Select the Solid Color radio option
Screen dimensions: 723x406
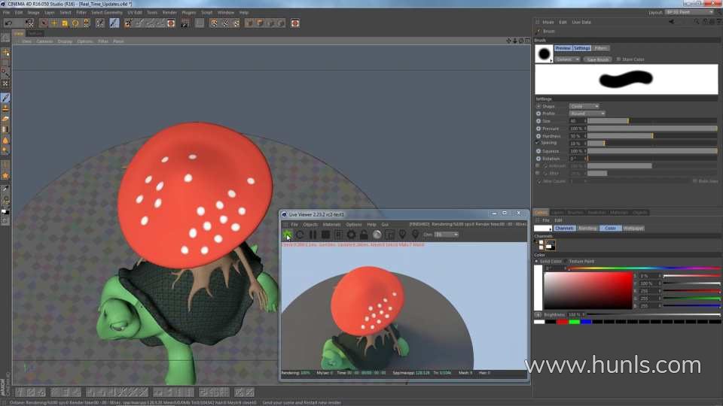point(537,261)
